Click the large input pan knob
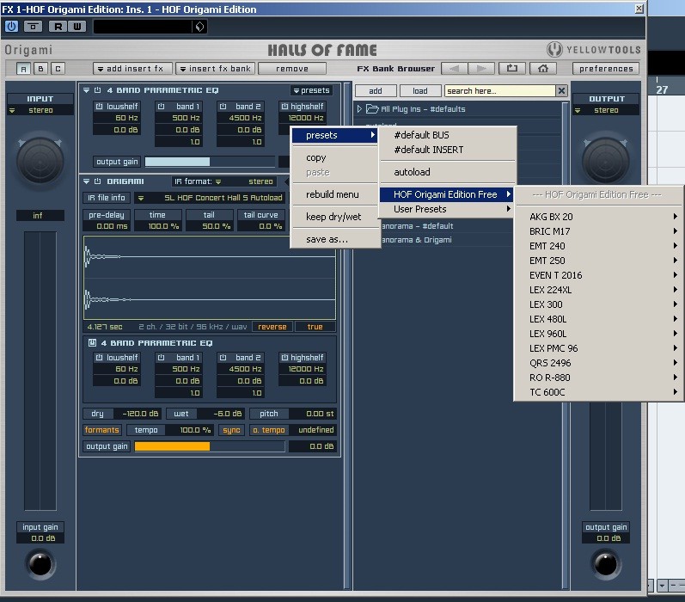The height and width of the screenshot is (602, 685). click(40, 161)
